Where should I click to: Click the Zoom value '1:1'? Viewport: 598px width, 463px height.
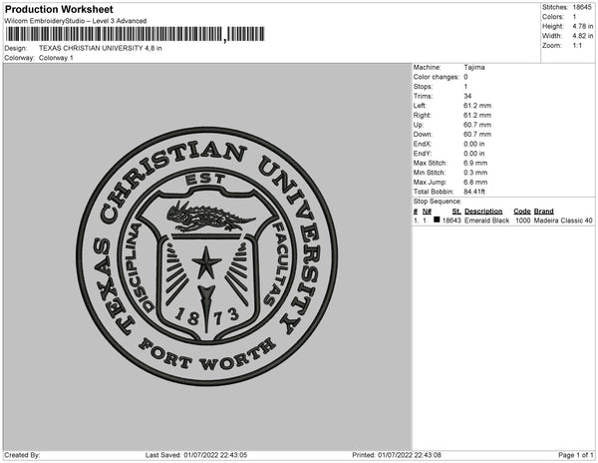[x=577, y=46]
